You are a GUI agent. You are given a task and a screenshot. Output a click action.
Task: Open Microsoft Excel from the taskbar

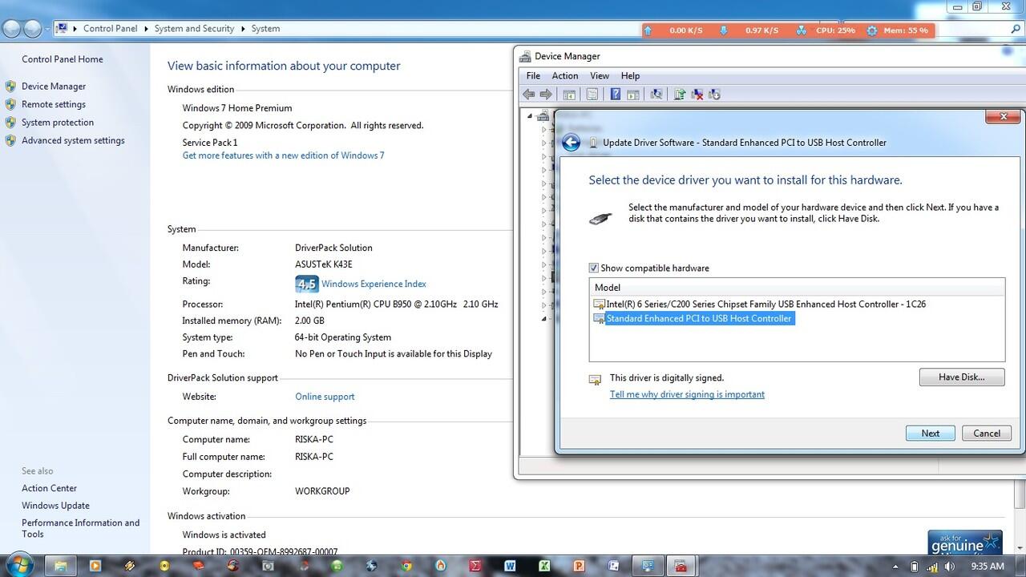click(x=544, y=566)
